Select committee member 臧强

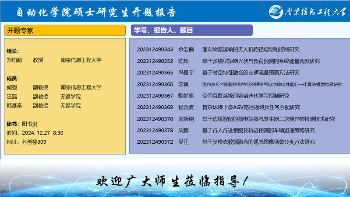(x=12, y=87)
